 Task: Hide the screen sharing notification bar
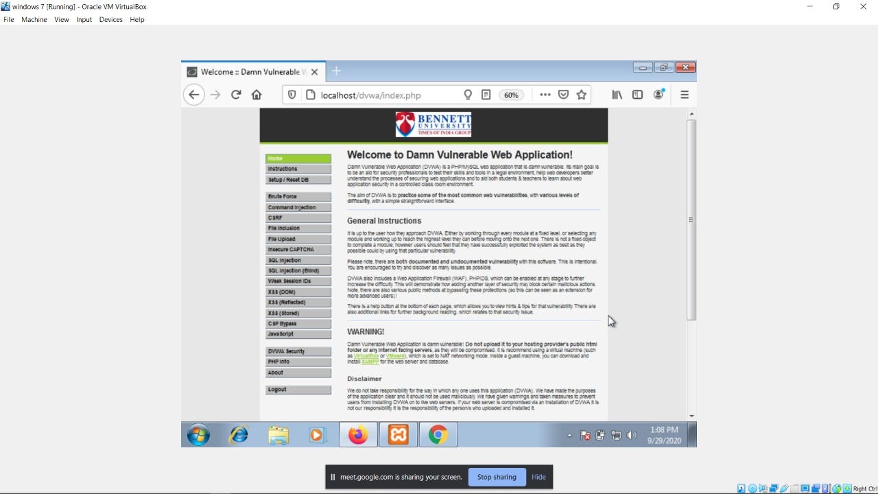pyautogui.click(x=538, y=477)
